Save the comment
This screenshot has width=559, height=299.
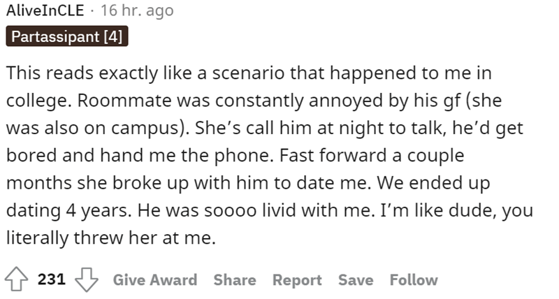pyautogui.click(x=355, y=280)
